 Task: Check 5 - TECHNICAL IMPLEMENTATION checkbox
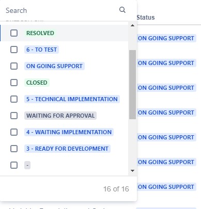click(14, 99)
